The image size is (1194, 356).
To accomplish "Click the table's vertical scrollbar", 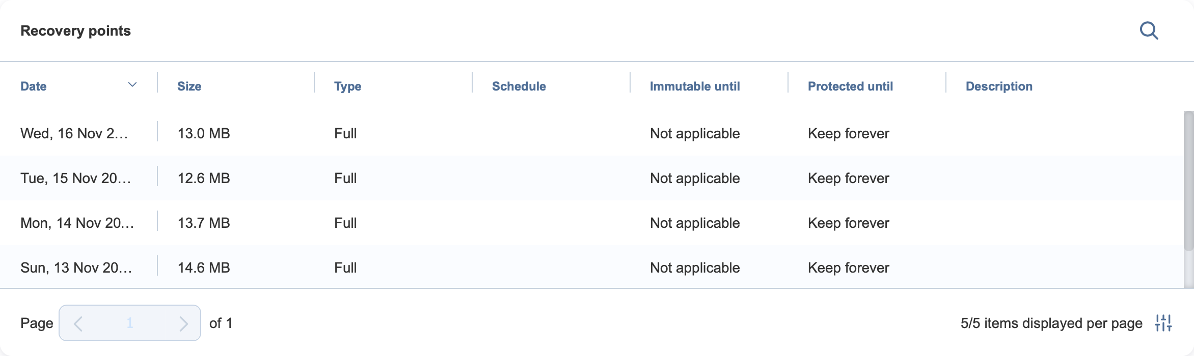I will click(1189, 181).
